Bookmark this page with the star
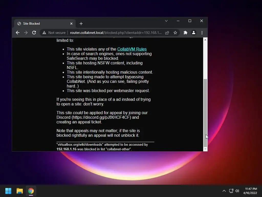Image resolution: width=262 pixels, height=197 pixels. point(175,33)
